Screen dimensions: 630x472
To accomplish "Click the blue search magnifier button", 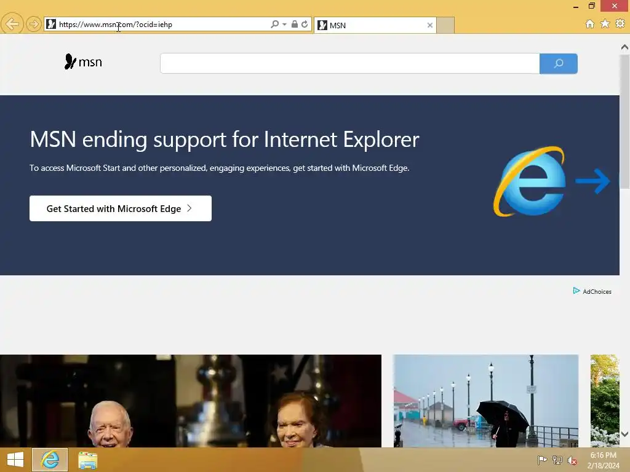I will (559, 63).
